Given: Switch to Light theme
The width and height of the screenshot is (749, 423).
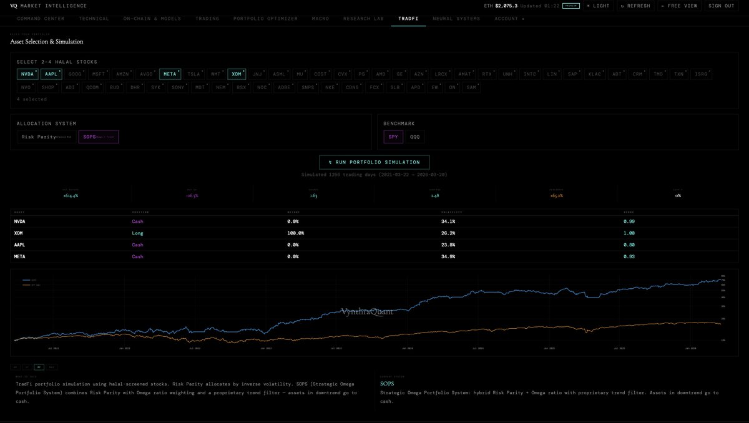Looking at the screenshot, I should pyautogui.click(x=597, y=6).
